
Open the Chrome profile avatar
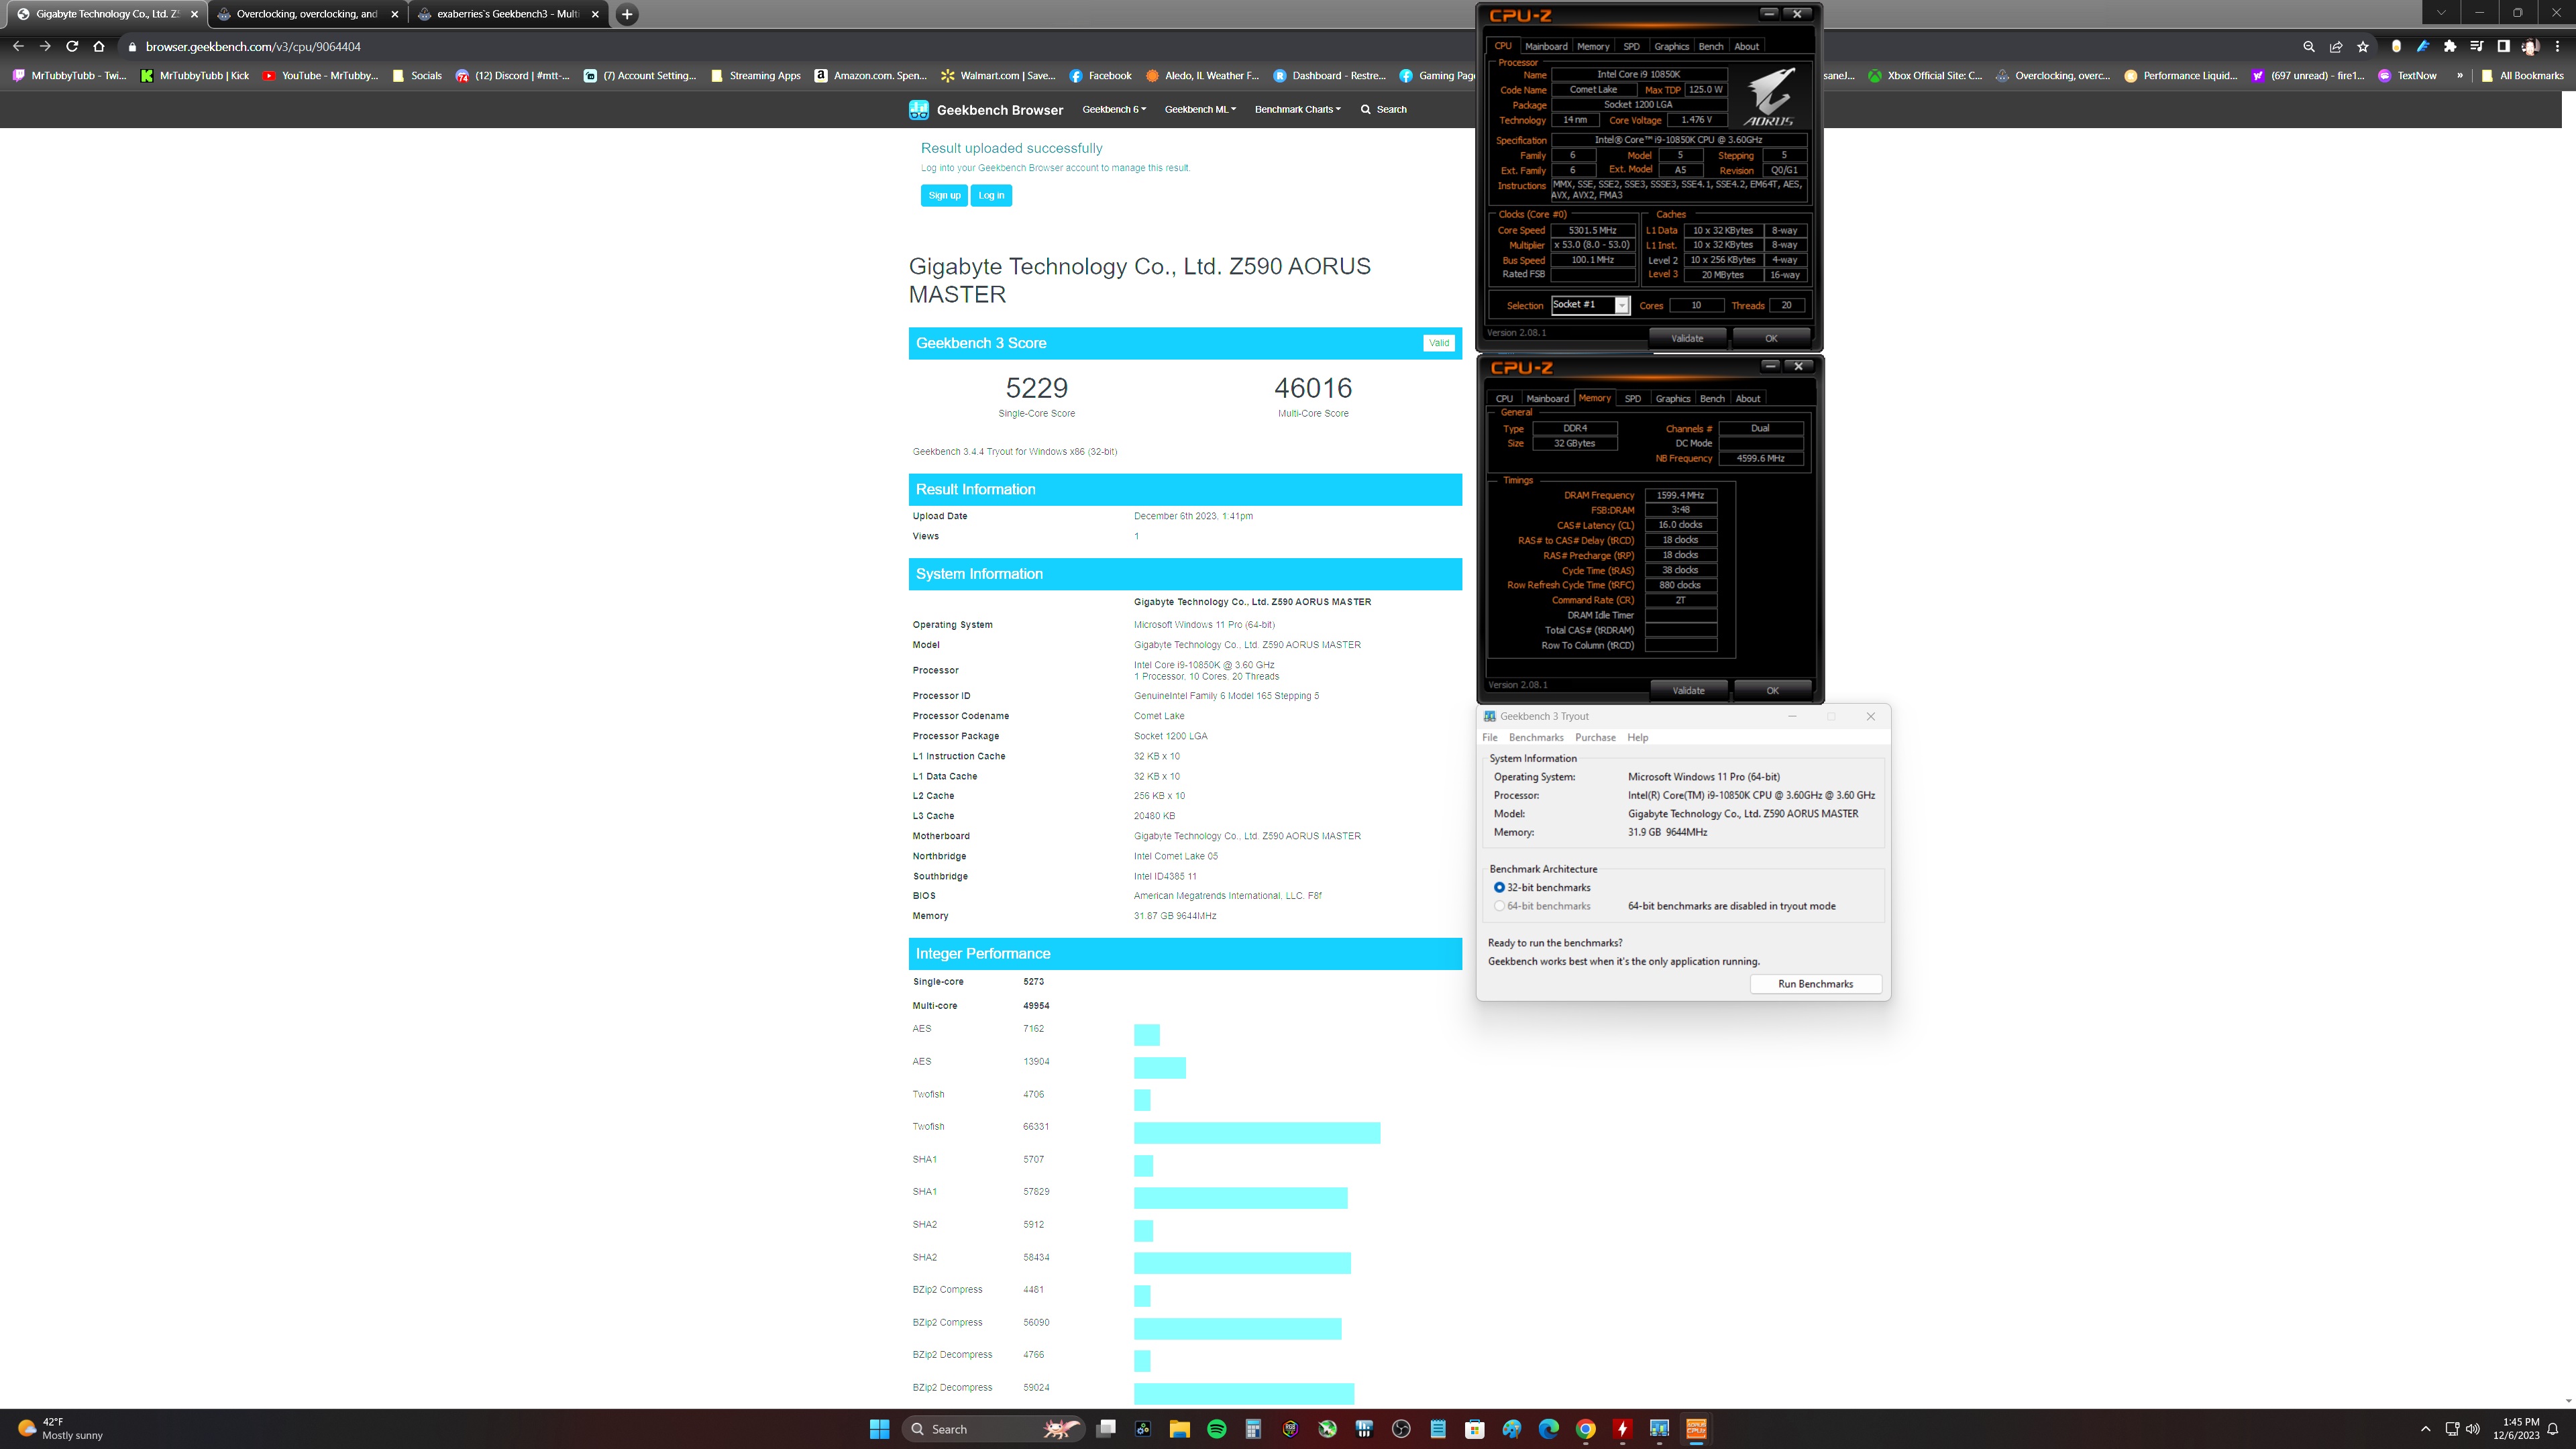pos(2530,46)
